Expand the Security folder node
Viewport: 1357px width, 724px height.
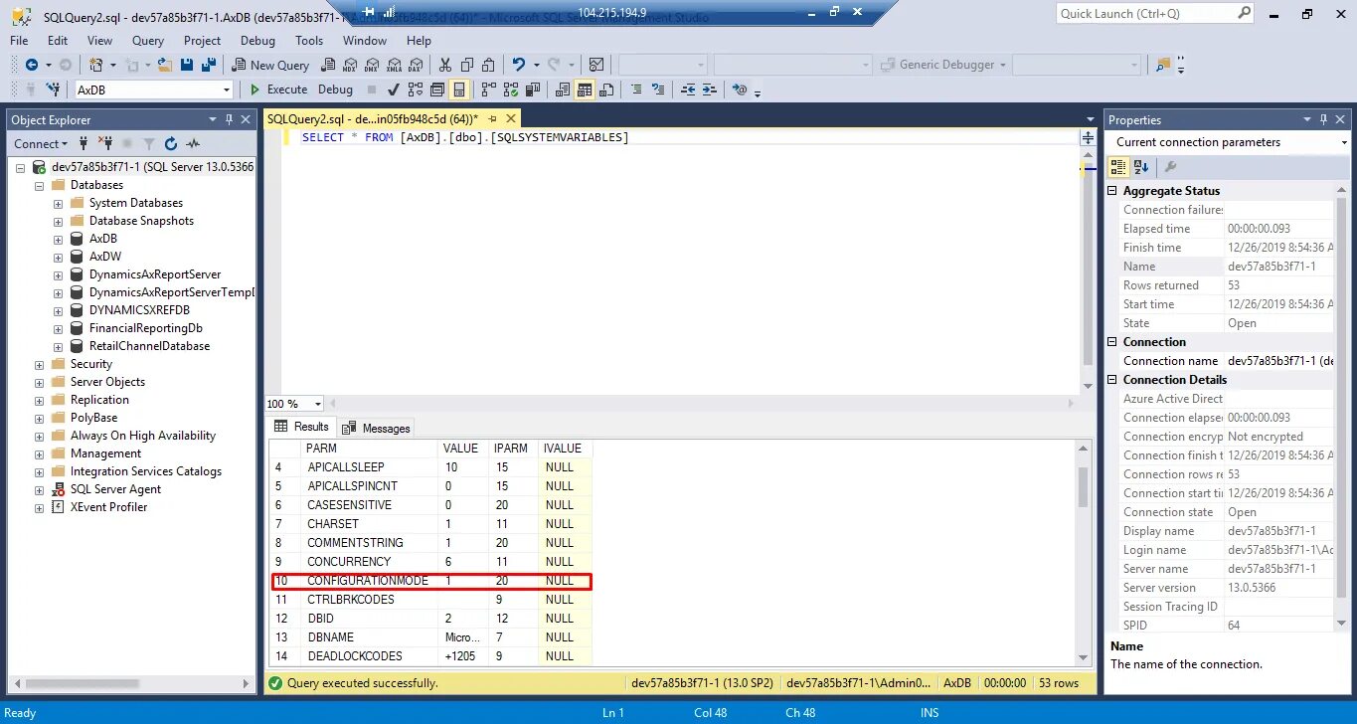point(40,364)
